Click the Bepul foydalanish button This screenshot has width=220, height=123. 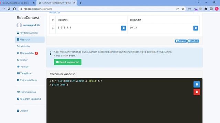tap(68, 62)
